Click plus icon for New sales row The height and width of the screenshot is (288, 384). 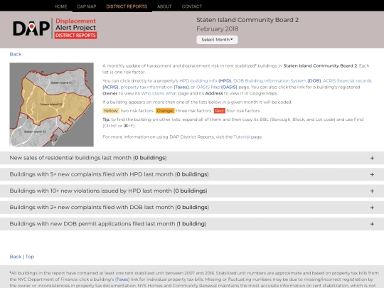tap(372, 158)
